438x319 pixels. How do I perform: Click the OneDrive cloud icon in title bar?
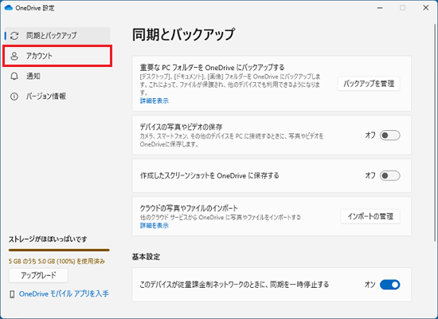click(9, 7)
